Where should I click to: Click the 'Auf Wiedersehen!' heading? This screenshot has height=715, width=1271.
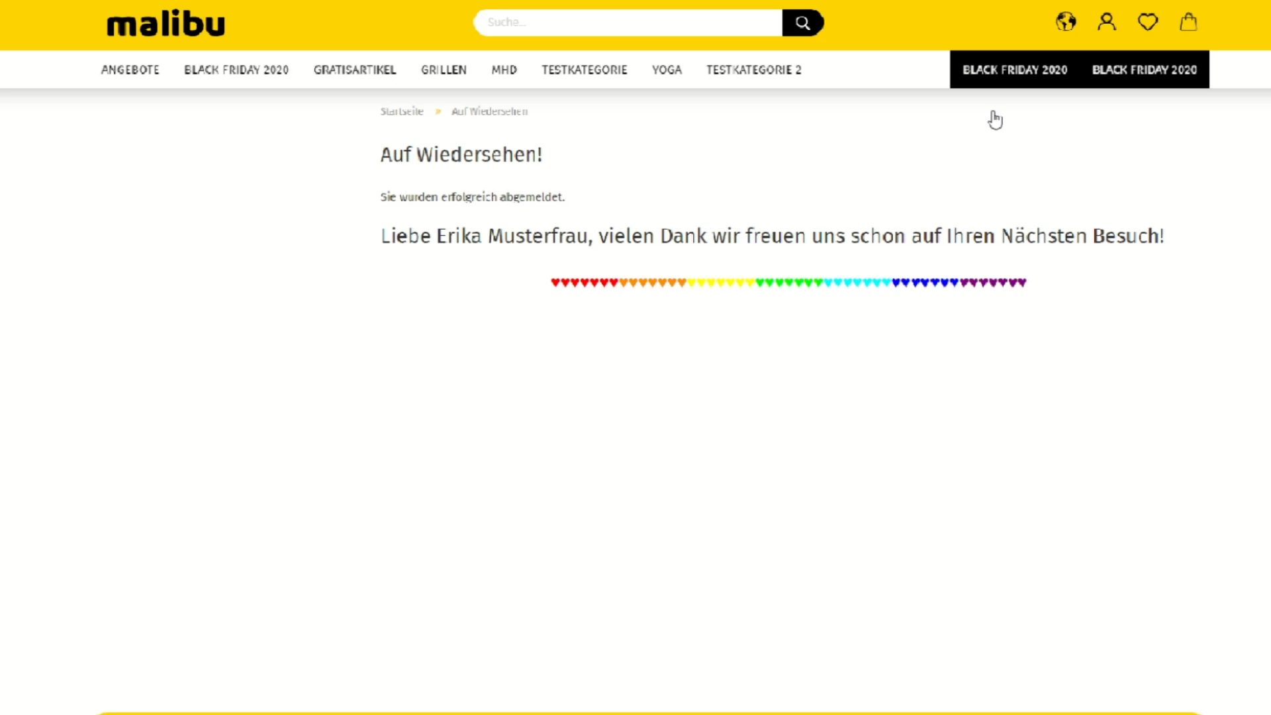(x=461, y=155)
